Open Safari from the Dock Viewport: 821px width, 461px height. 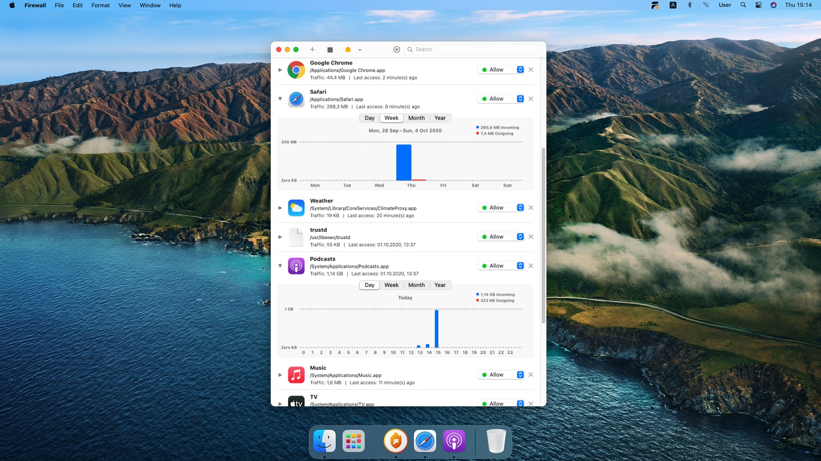coord(425,441)
